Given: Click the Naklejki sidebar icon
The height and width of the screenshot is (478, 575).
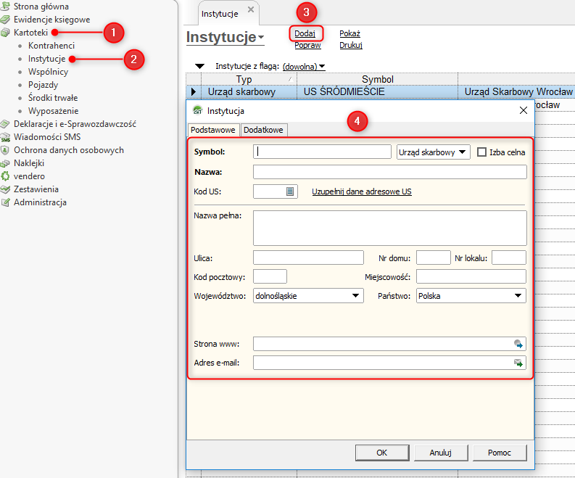Looking at the screenshot, I should 6,163.
